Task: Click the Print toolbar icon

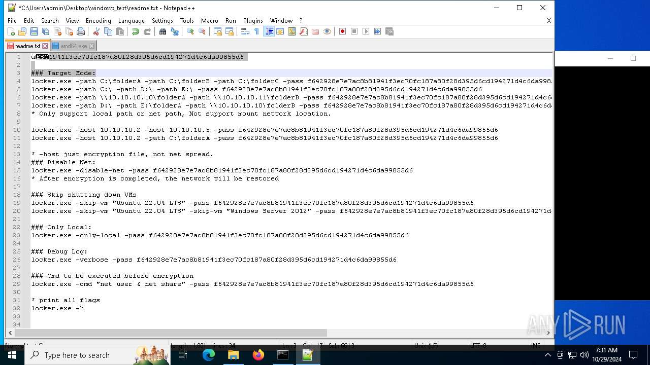Action: pyautogui.click(x=81, y=31)
